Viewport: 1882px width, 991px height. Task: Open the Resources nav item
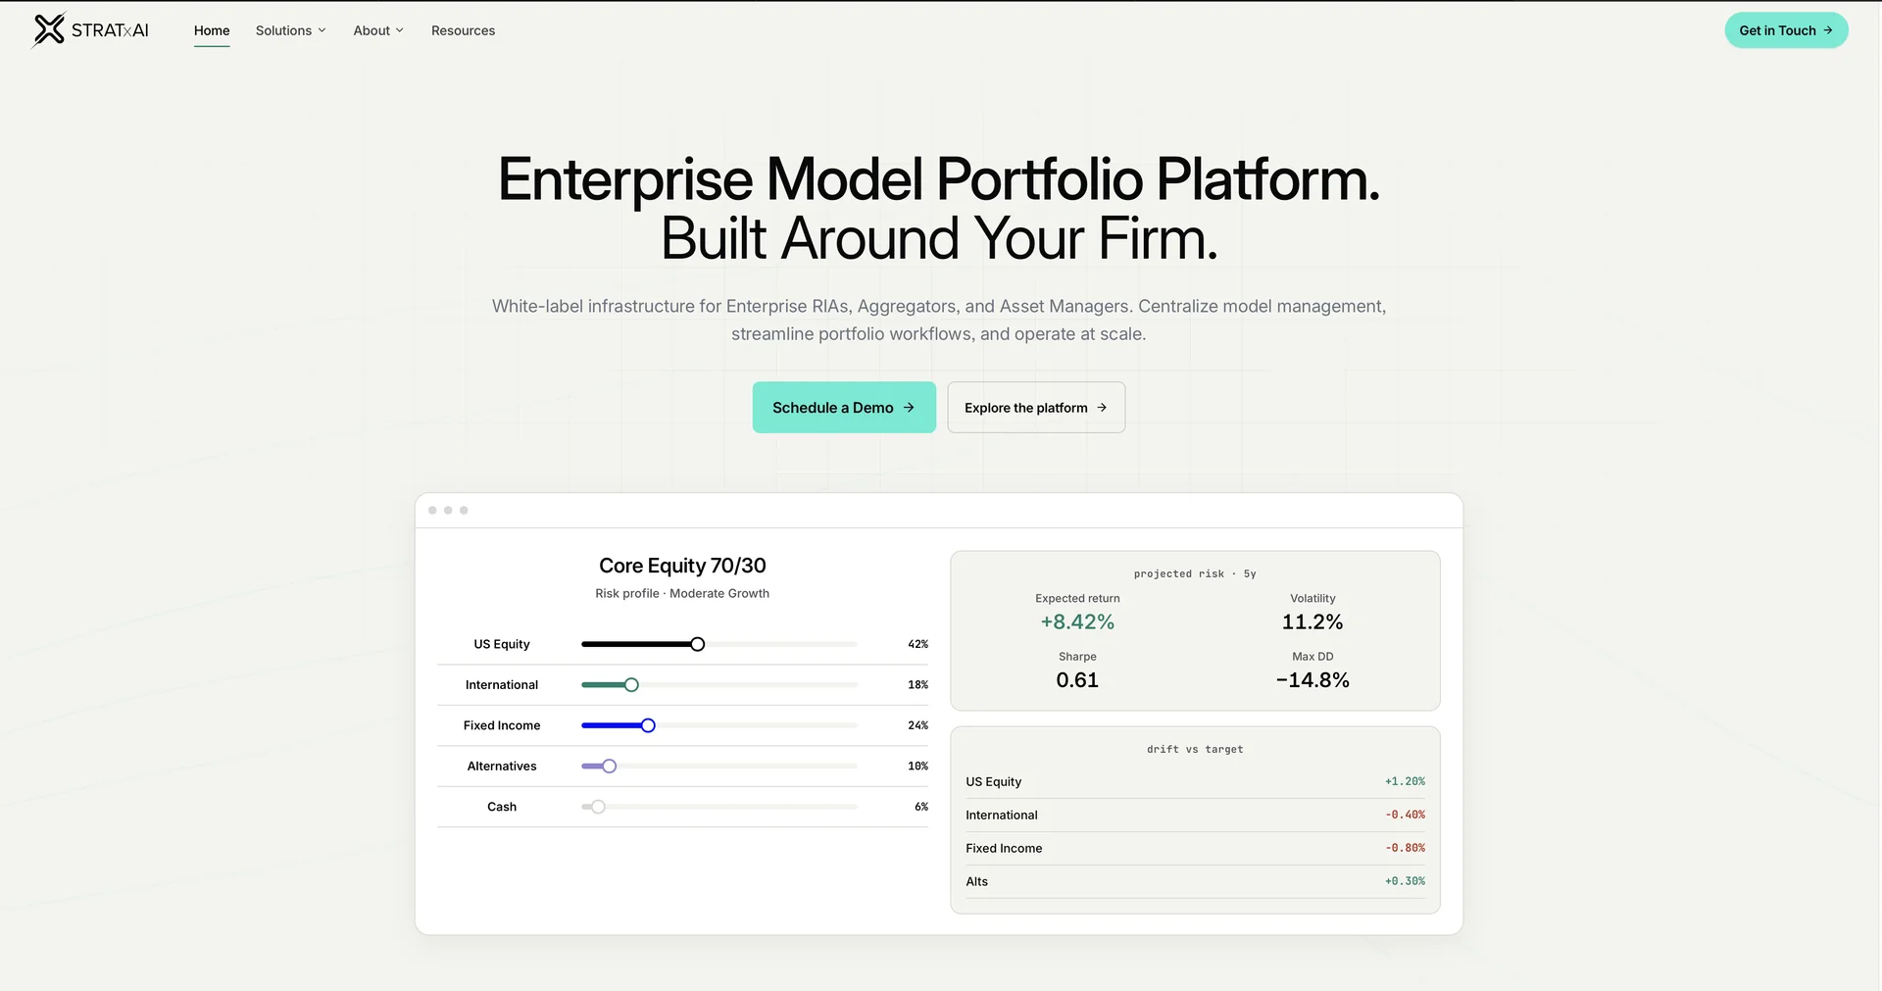click(463, 30)
